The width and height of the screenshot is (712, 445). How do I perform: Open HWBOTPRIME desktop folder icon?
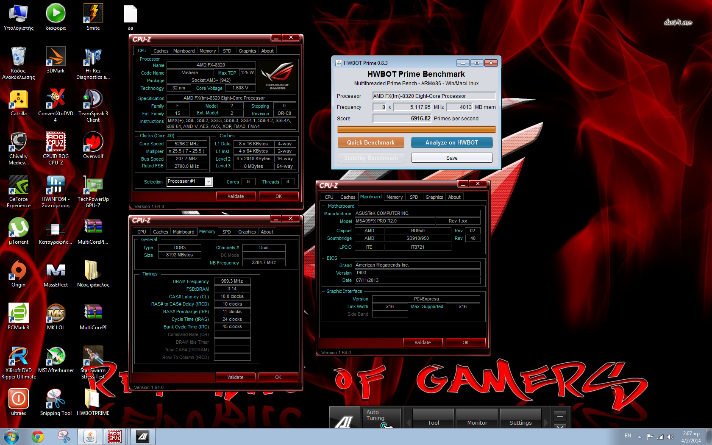tap(93, 402)
